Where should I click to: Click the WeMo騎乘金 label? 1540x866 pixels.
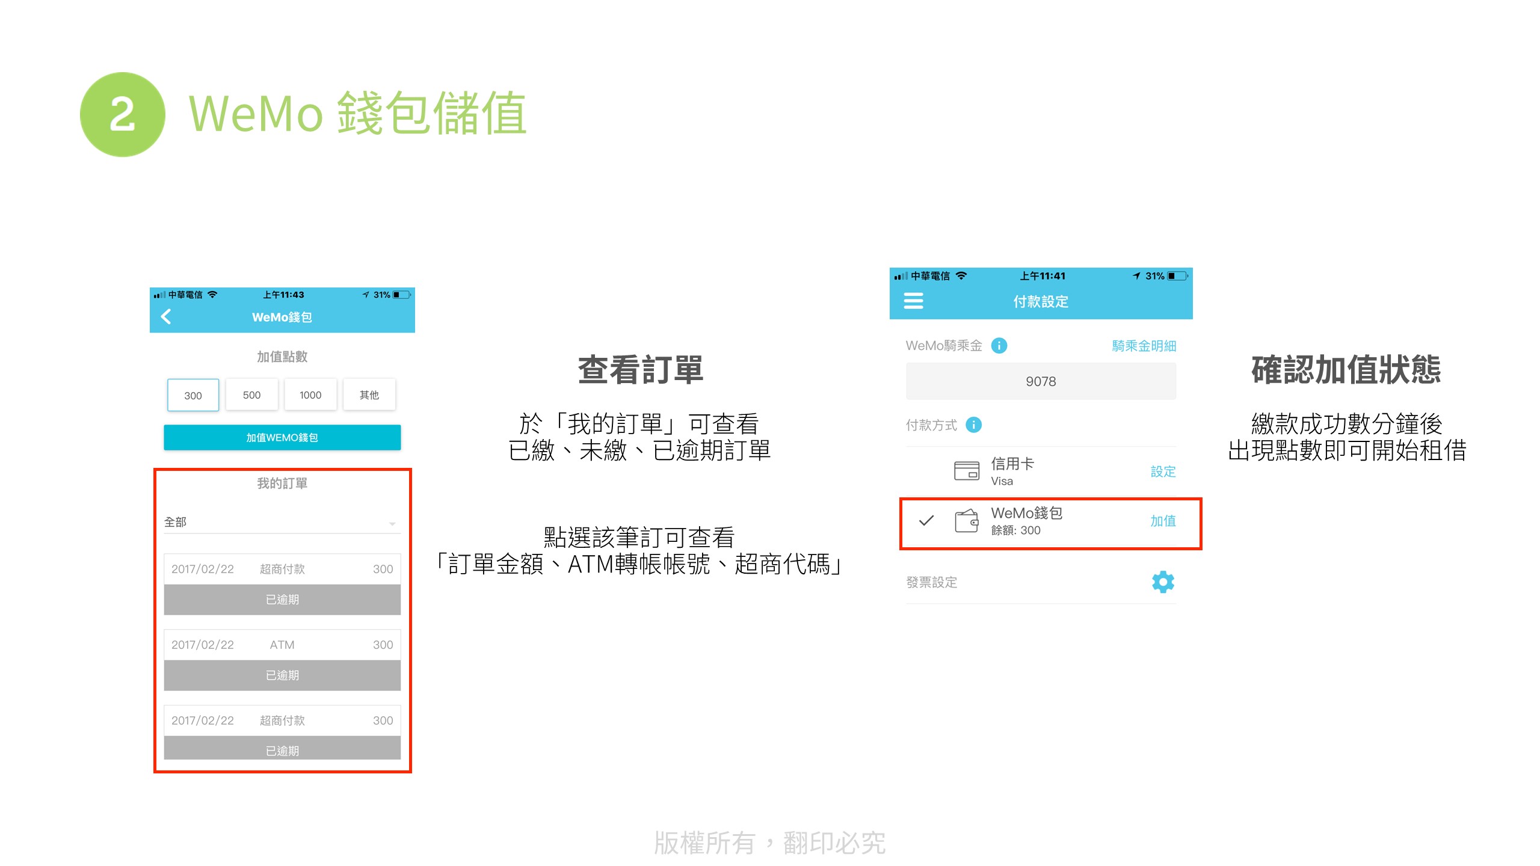[944, 346]
